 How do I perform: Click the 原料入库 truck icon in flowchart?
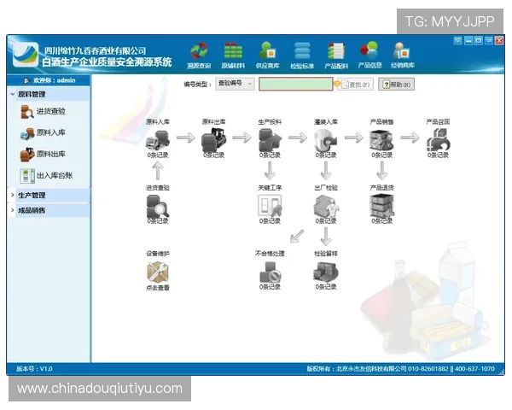pos(158,139)
